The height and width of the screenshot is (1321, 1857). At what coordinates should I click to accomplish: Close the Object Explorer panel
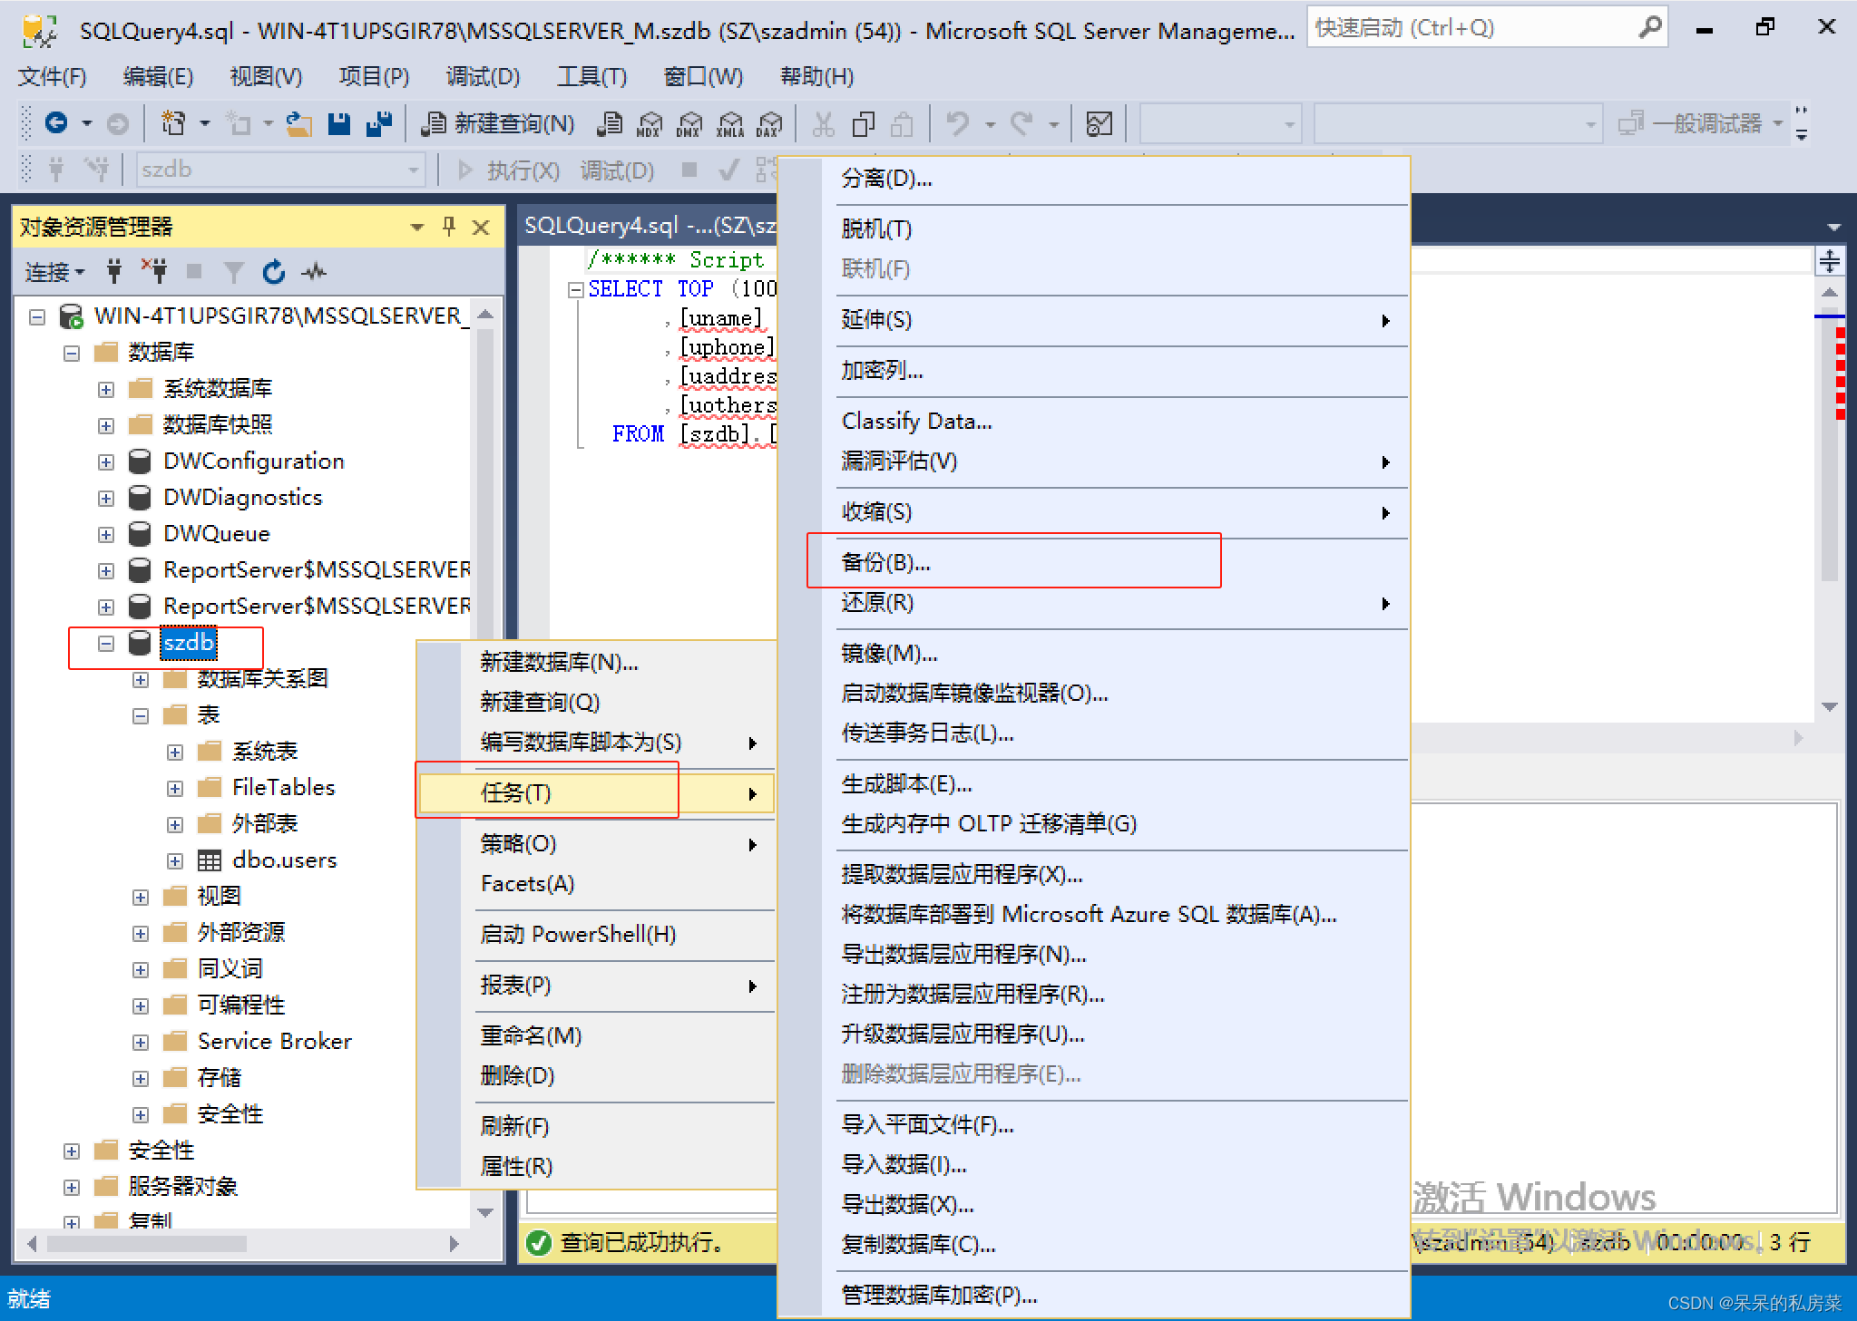(x=481, y=227)
